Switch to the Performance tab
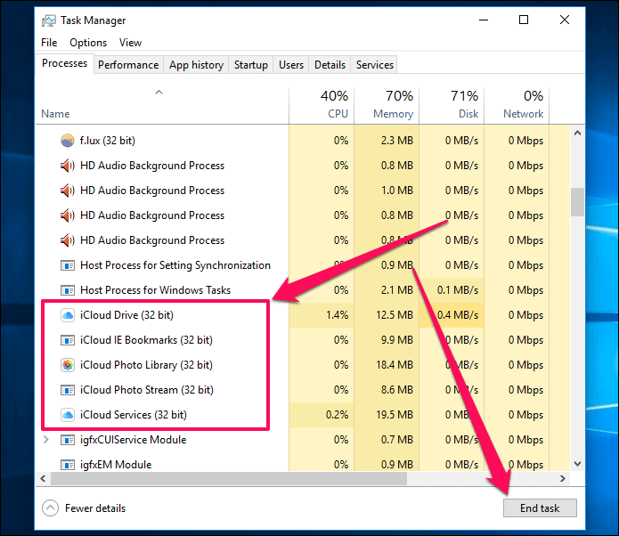 tap(128, 65)
